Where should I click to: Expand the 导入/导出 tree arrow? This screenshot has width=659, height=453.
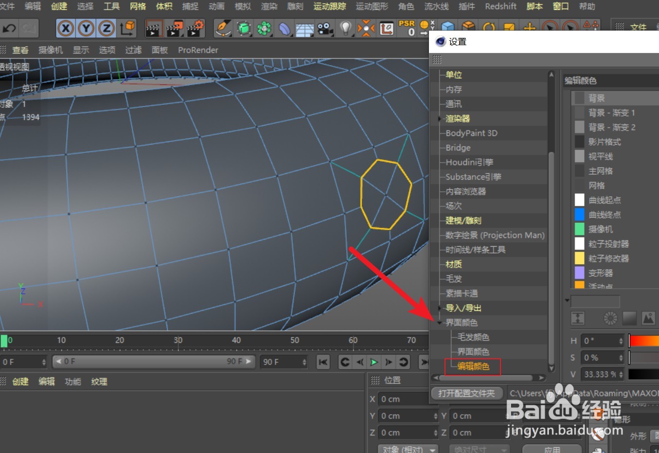coord(440,308)
